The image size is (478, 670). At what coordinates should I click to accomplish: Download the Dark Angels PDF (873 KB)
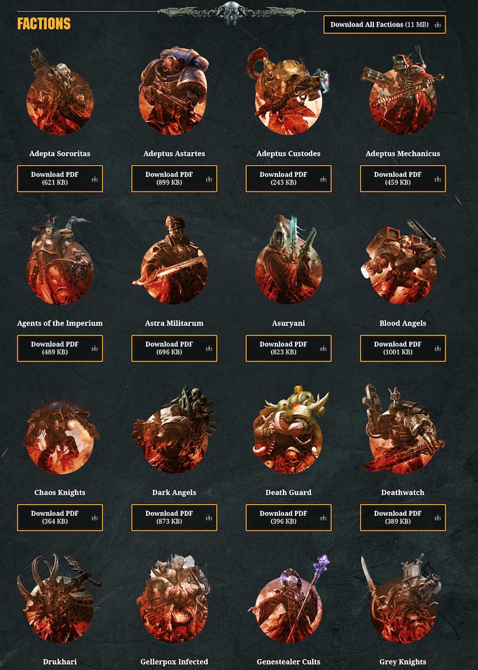tap(174, 517)
